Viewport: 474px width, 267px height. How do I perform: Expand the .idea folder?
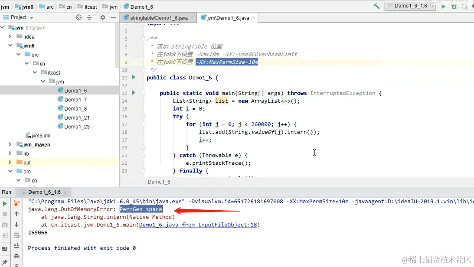[10, 36]
